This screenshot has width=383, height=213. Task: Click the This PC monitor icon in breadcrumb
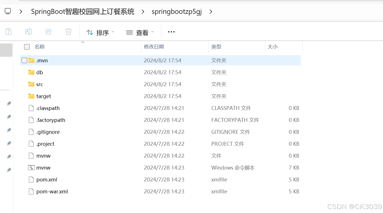pyautogui.click(x=8, y=11)
